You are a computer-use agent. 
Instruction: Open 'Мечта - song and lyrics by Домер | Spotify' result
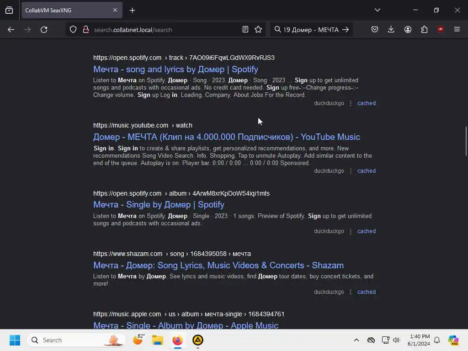coord(175,69)
